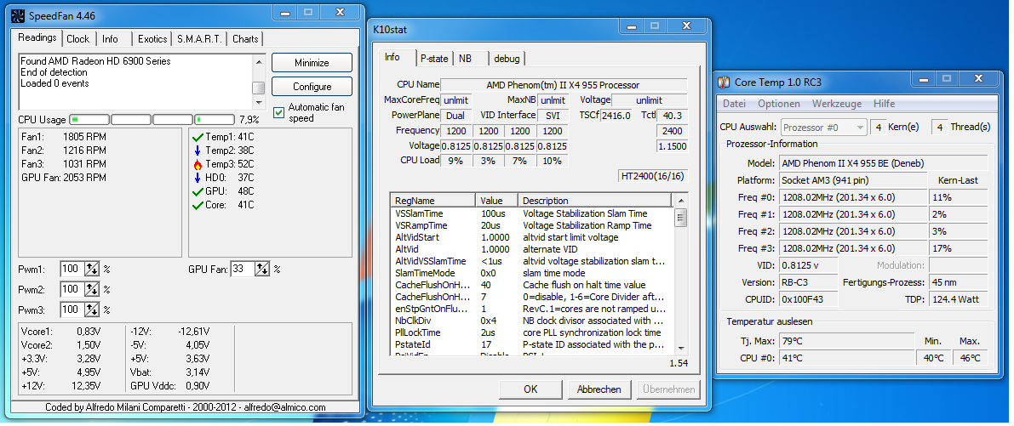
Task: Open the K10stat debug tab
Action: point(507,58)
